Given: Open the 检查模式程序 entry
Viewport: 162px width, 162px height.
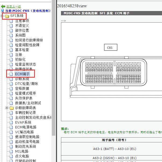Looking at the screenshot, I should click(x=26, y=93).
